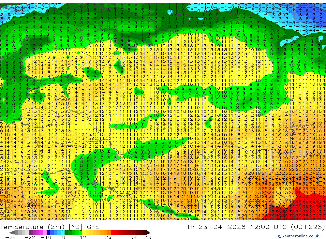Click the left gray arrow end of the legend
This screenshot has width=326, height=239.
click(x=12, y=232)
